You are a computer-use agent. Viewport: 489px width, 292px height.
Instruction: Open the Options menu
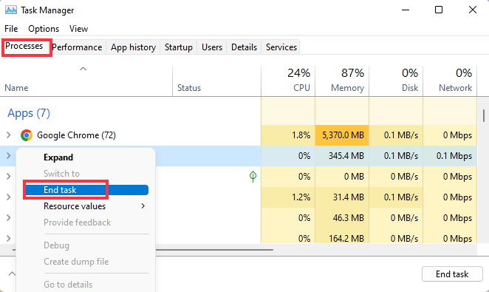pyautogui.click(x=44, y=29)
